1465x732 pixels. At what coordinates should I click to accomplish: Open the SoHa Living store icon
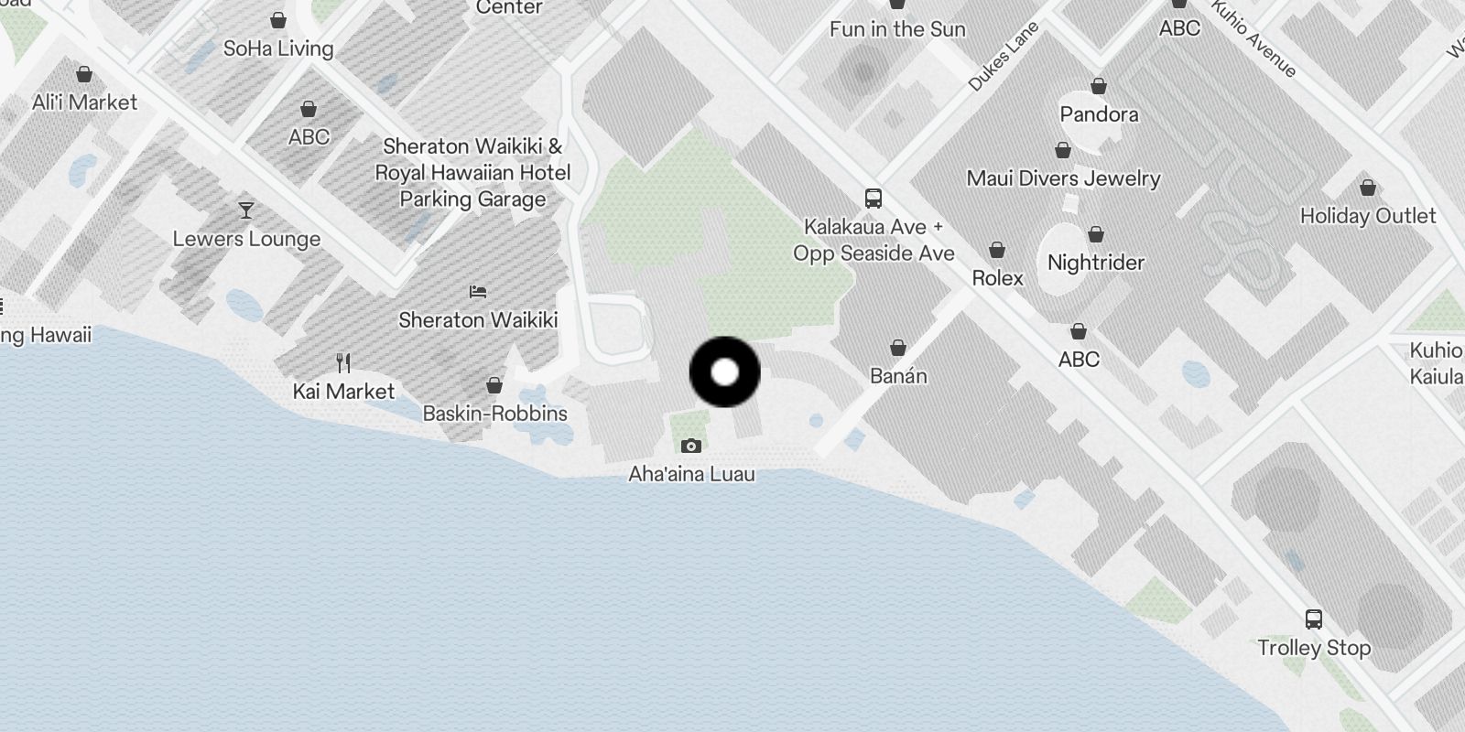tap(278, 20)
